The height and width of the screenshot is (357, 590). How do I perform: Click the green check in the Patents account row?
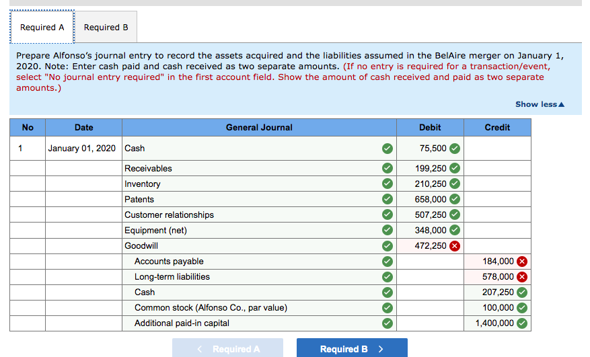(388, 200)
